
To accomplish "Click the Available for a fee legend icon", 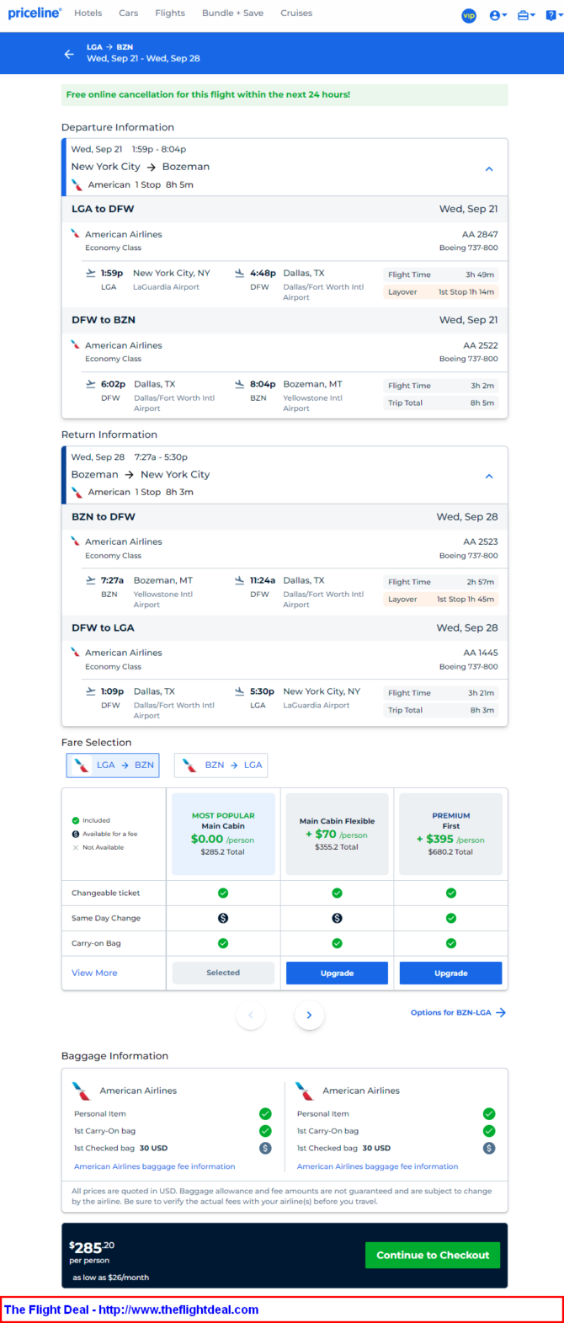I will click(x=76, y=834).
